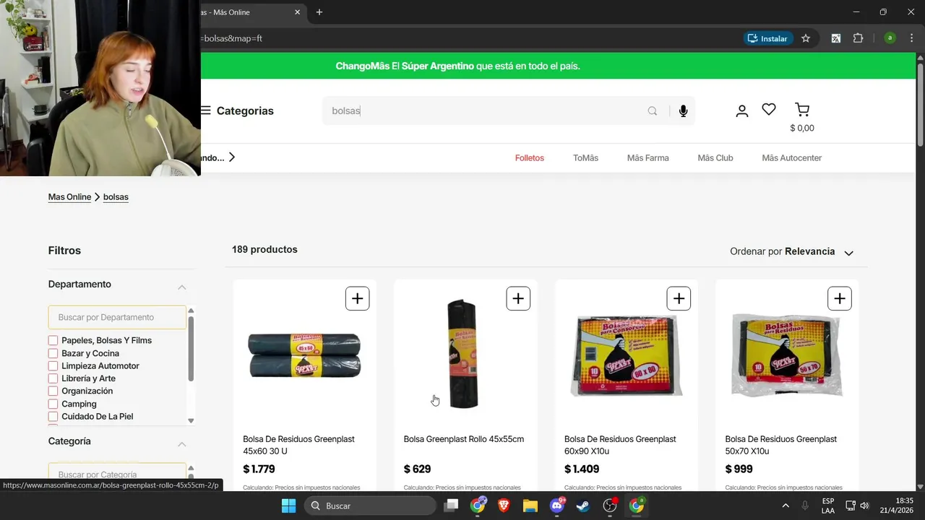Viewport: 925px width, 520px height.
Task: Click the chevron next to location text
Action: coord(231,157)
